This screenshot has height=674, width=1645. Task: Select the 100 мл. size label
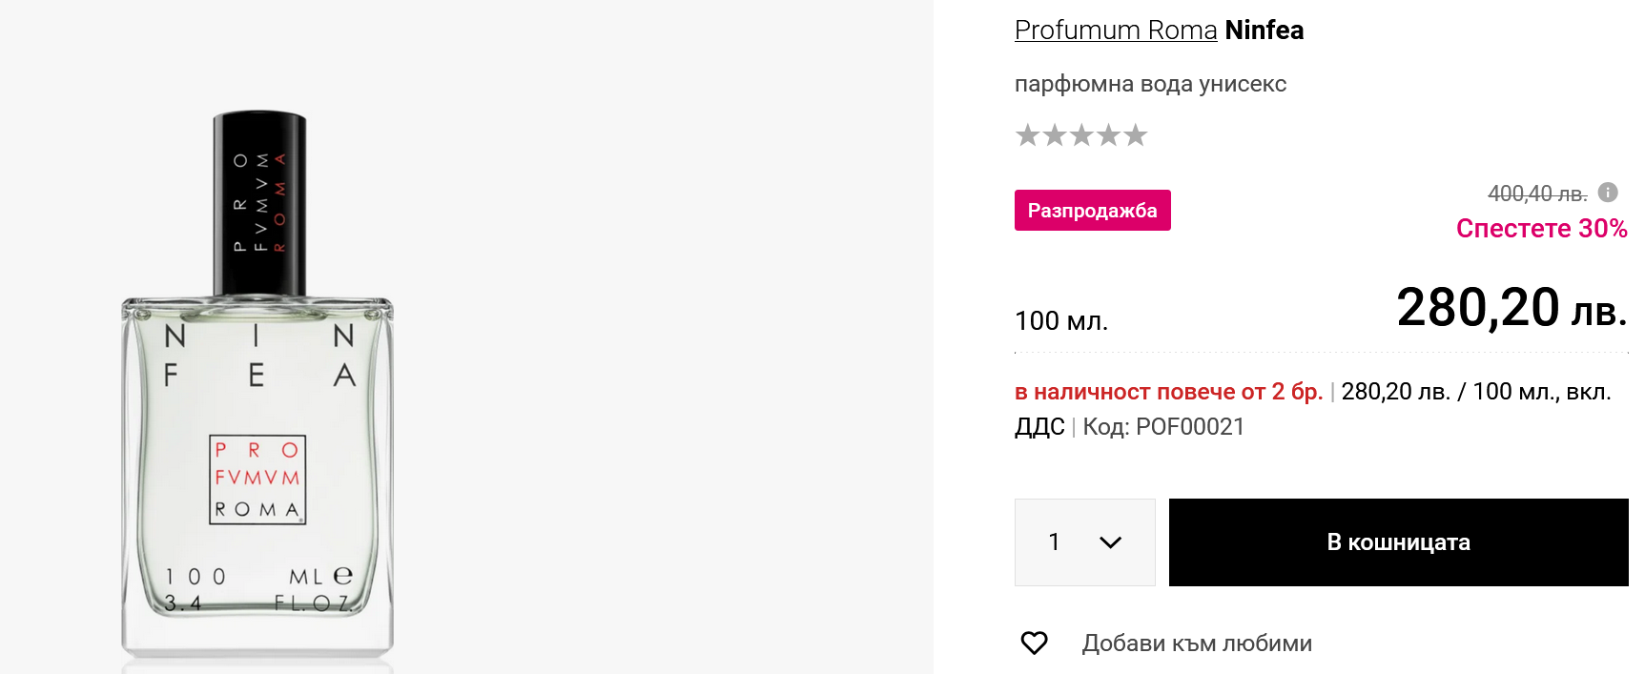click(x=1060, y=321)
